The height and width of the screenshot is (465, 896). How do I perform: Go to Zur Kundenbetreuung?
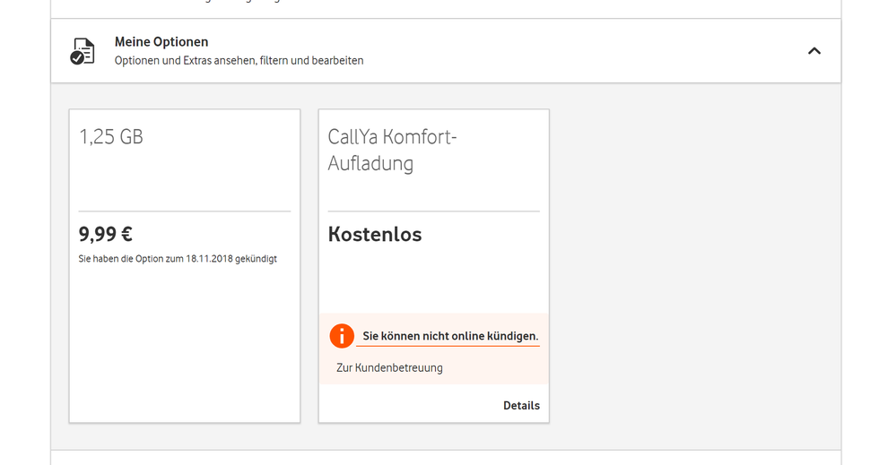[x=389, y=367]
